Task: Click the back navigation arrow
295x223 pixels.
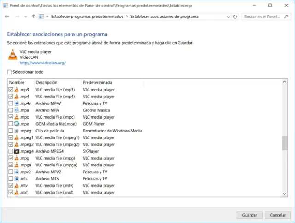Action: click(x=7, y=17)
